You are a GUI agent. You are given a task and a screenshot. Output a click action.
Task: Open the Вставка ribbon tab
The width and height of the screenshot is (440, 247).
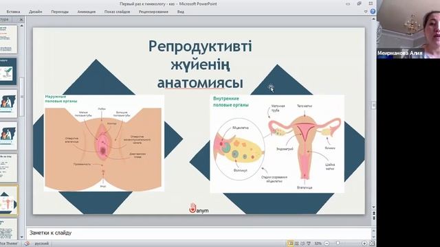(x=13, y=12)
